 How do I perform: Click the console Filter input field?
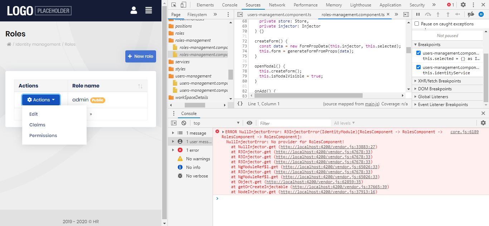(294, 123)
